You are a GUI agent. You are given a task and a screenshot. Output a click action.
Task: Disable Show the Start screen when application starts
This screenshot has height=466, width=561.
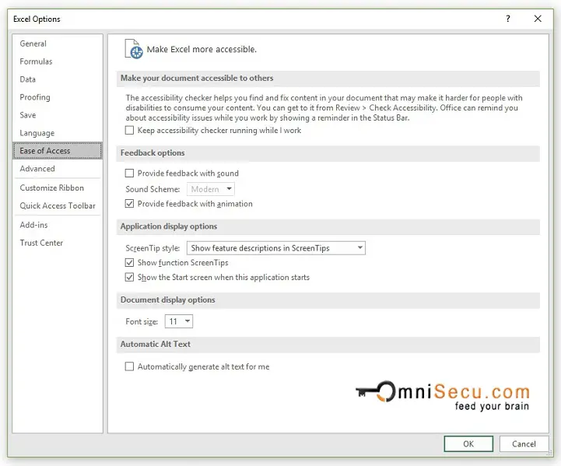click(x=129, y=277)
